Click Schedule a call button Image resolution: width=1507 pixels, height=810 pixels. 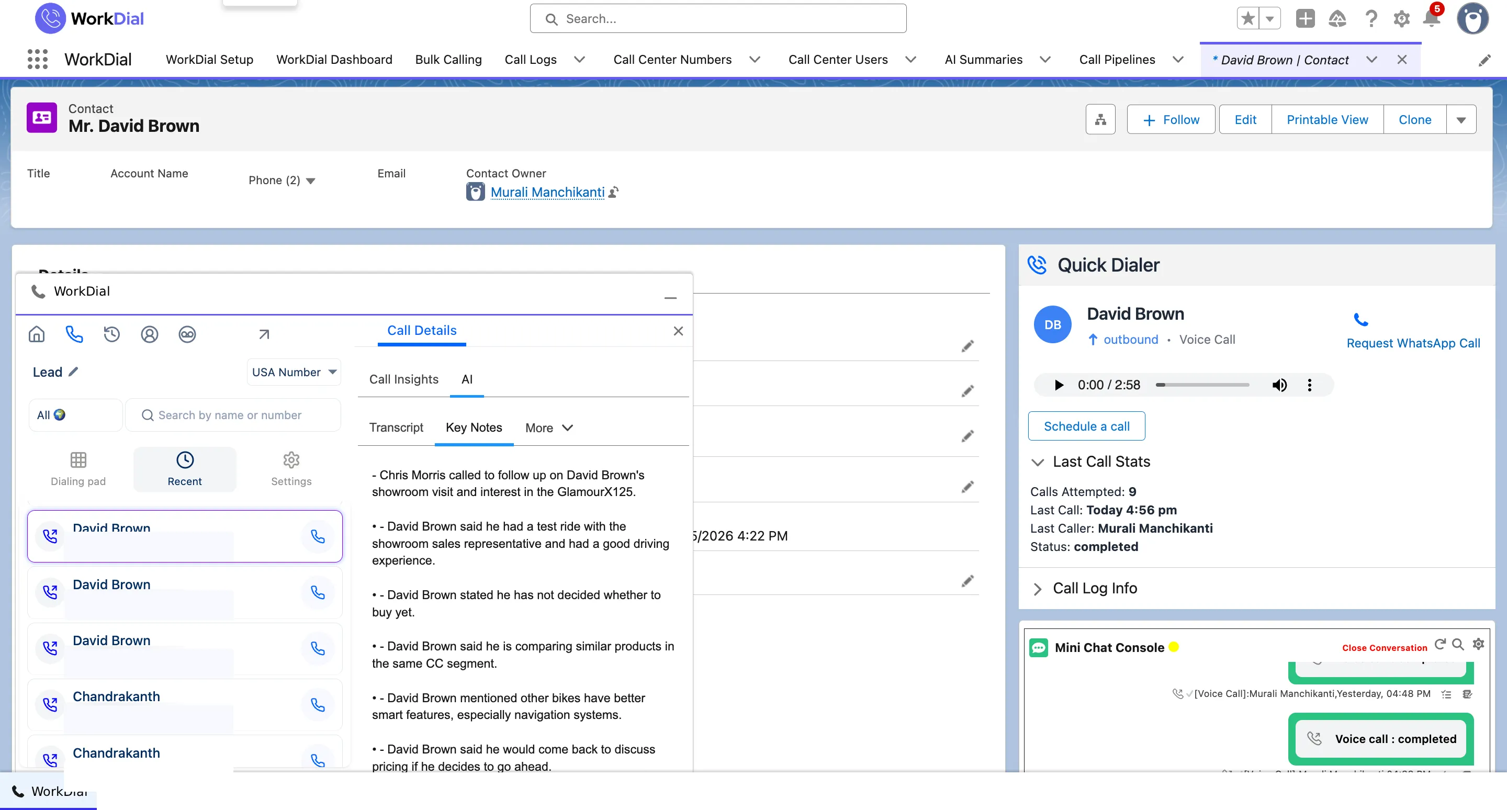1086,426
